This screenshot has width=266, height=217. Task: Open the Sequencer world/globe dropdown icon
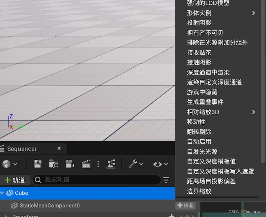[x=6, y=164]
